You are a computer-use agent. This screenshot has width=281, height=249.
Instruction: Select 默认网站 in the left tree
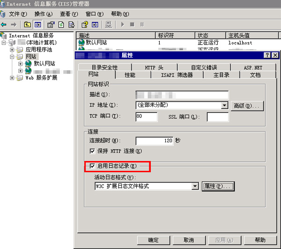44,63
